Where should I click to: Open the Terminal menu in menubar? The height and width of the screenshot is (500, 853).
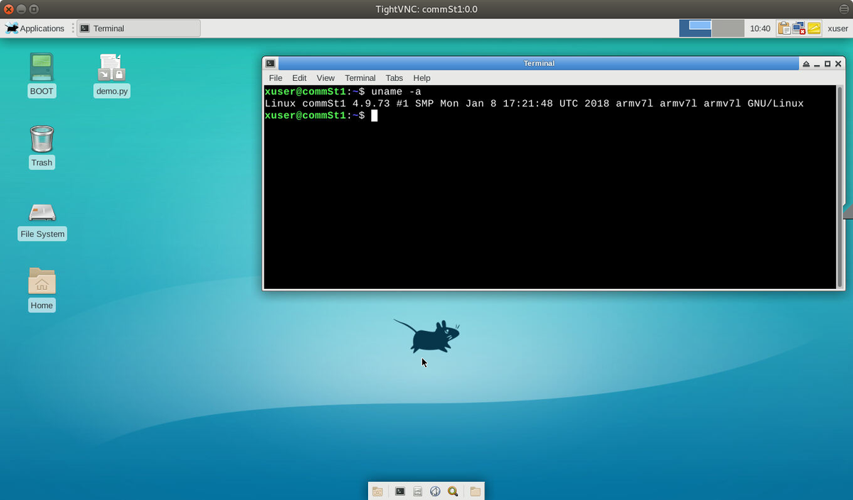click(360, 77)
